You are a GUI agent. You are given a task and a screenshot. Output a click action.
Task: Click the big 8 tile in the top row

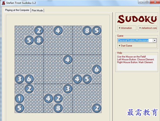pyautogui.click(x=87, y=31)
